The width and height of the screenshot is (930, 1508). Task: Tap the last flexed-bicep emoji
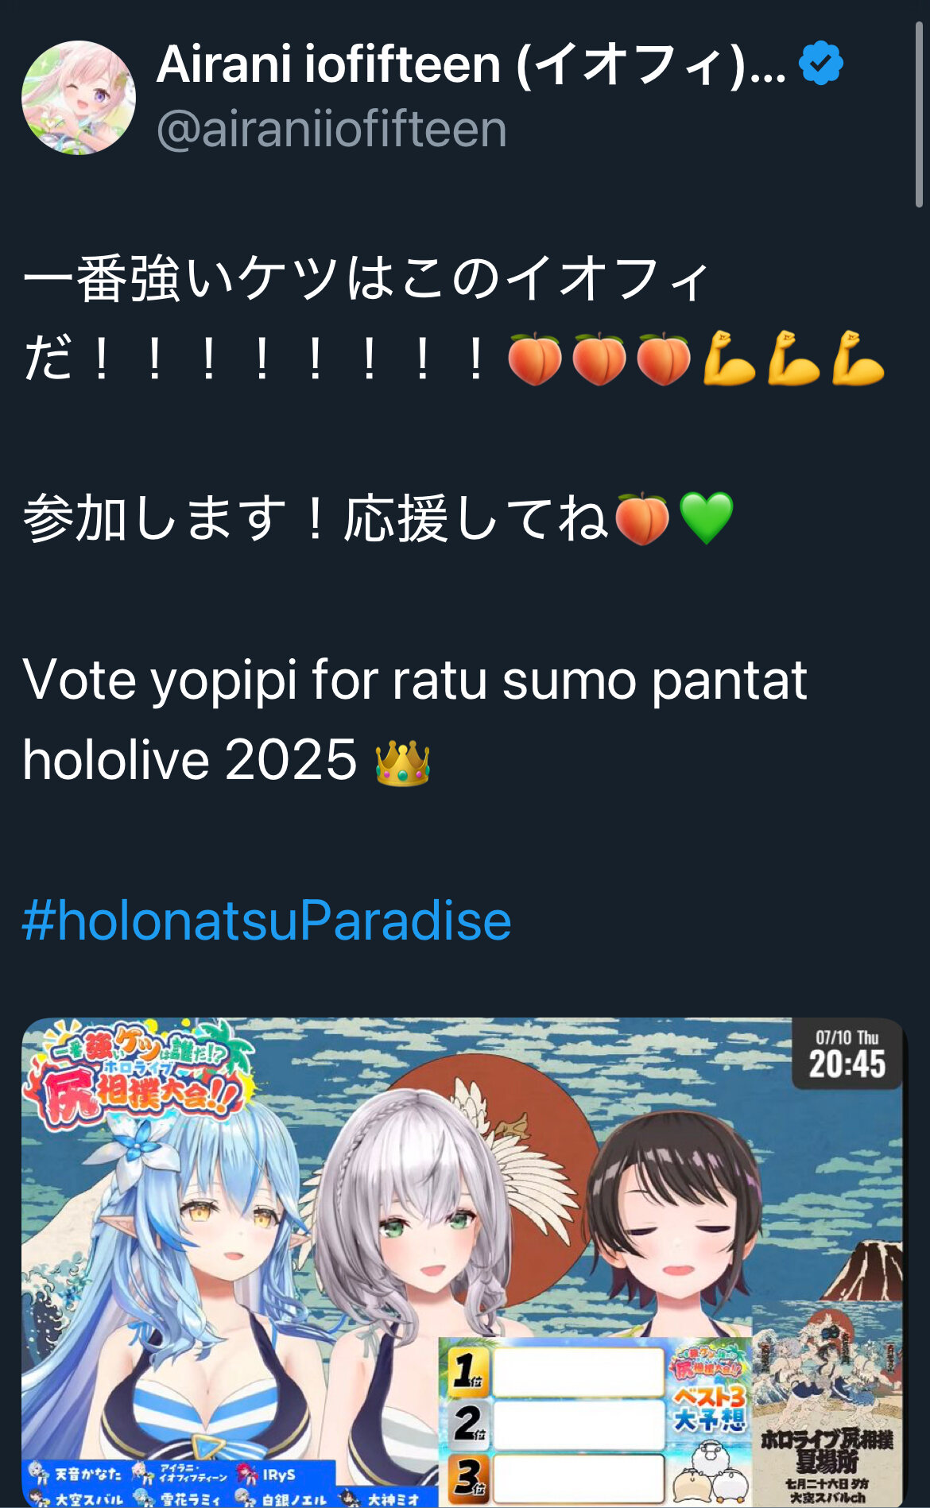pyautogui.click(x=858, y=359)
